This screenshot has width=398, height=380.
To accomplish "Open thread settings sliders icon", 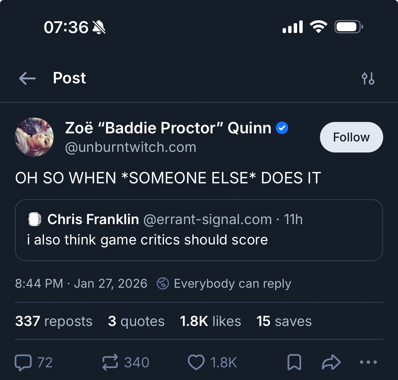I will [368, 78].
